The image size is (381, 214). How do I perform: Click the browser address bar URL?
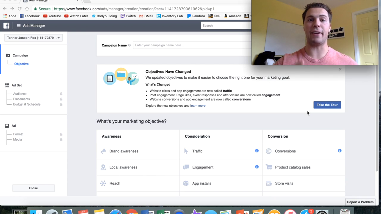[x=134, y=9]
